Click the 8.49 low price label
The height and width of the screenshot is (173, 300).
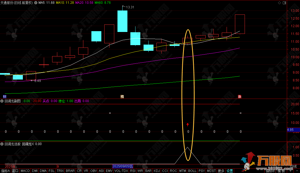[x=38, y=81]
